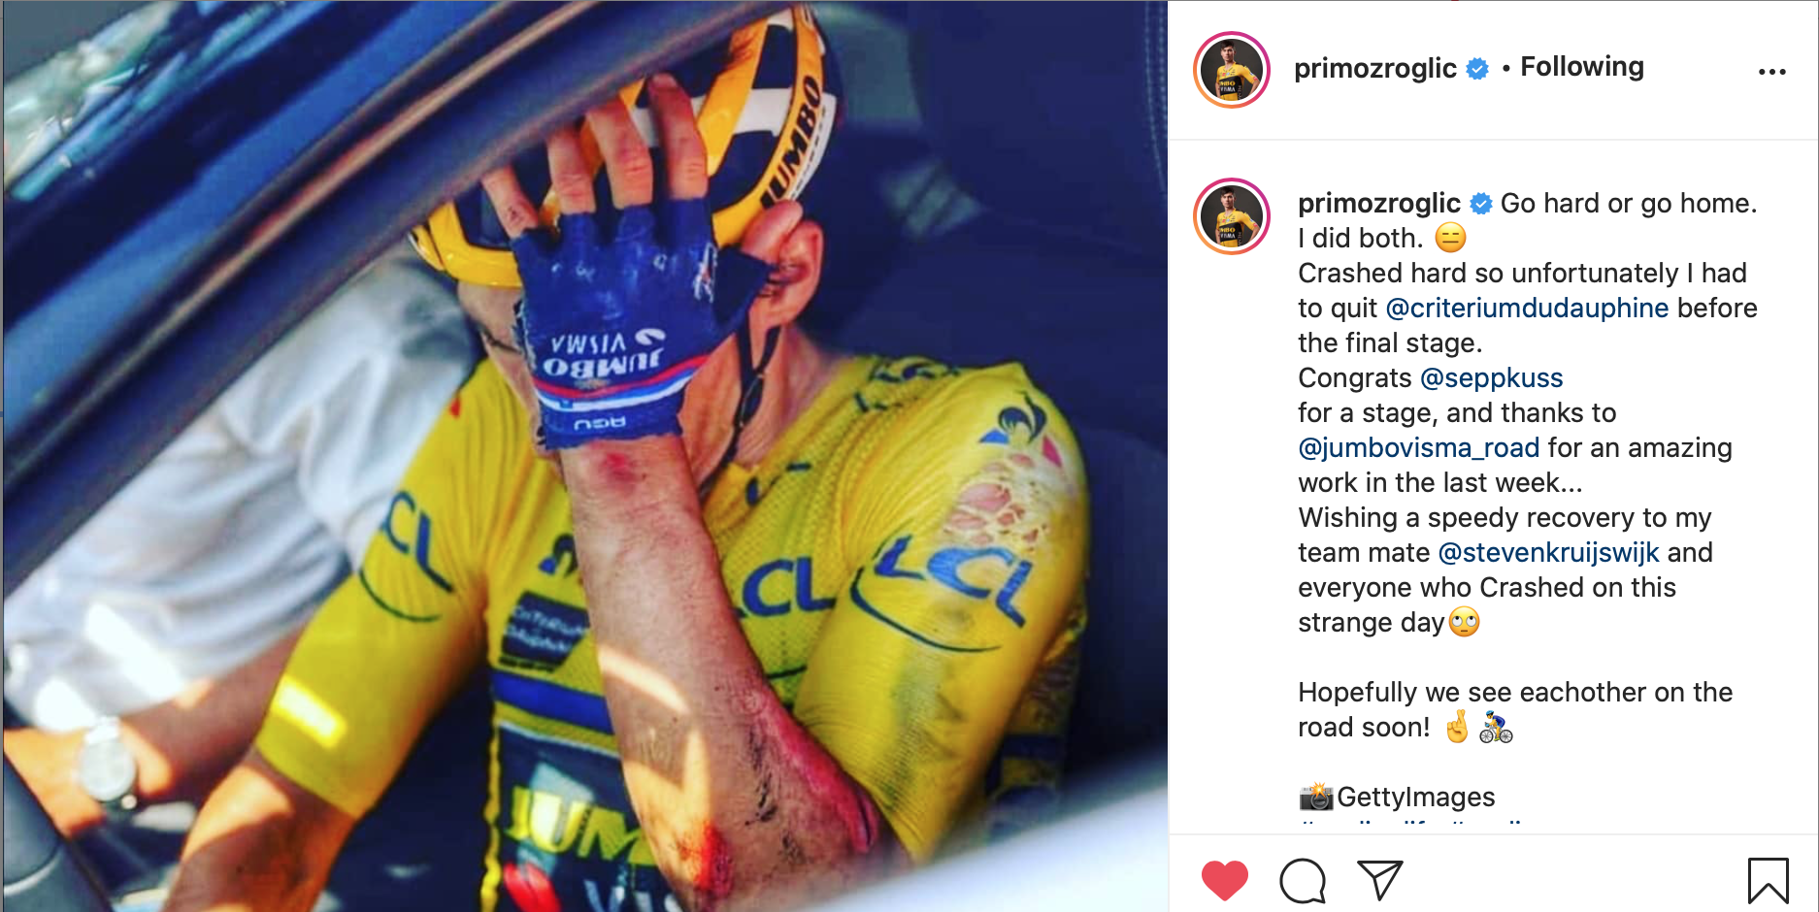Viewport: 1819px width, 912px height.
Task: Open the @jumbovisma_road mention link
Action: pyautogui.click(x=1418, y=447)
